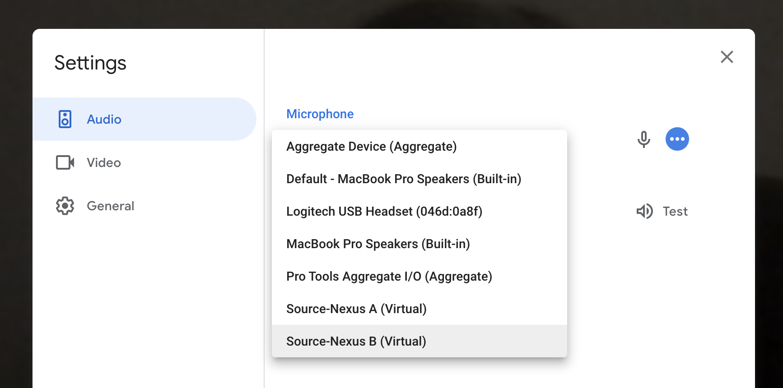This screenshot has width=783, height=388.
Task: Close the Settings dialog with X
Action: pyautogui.click(x=727, y=57)
